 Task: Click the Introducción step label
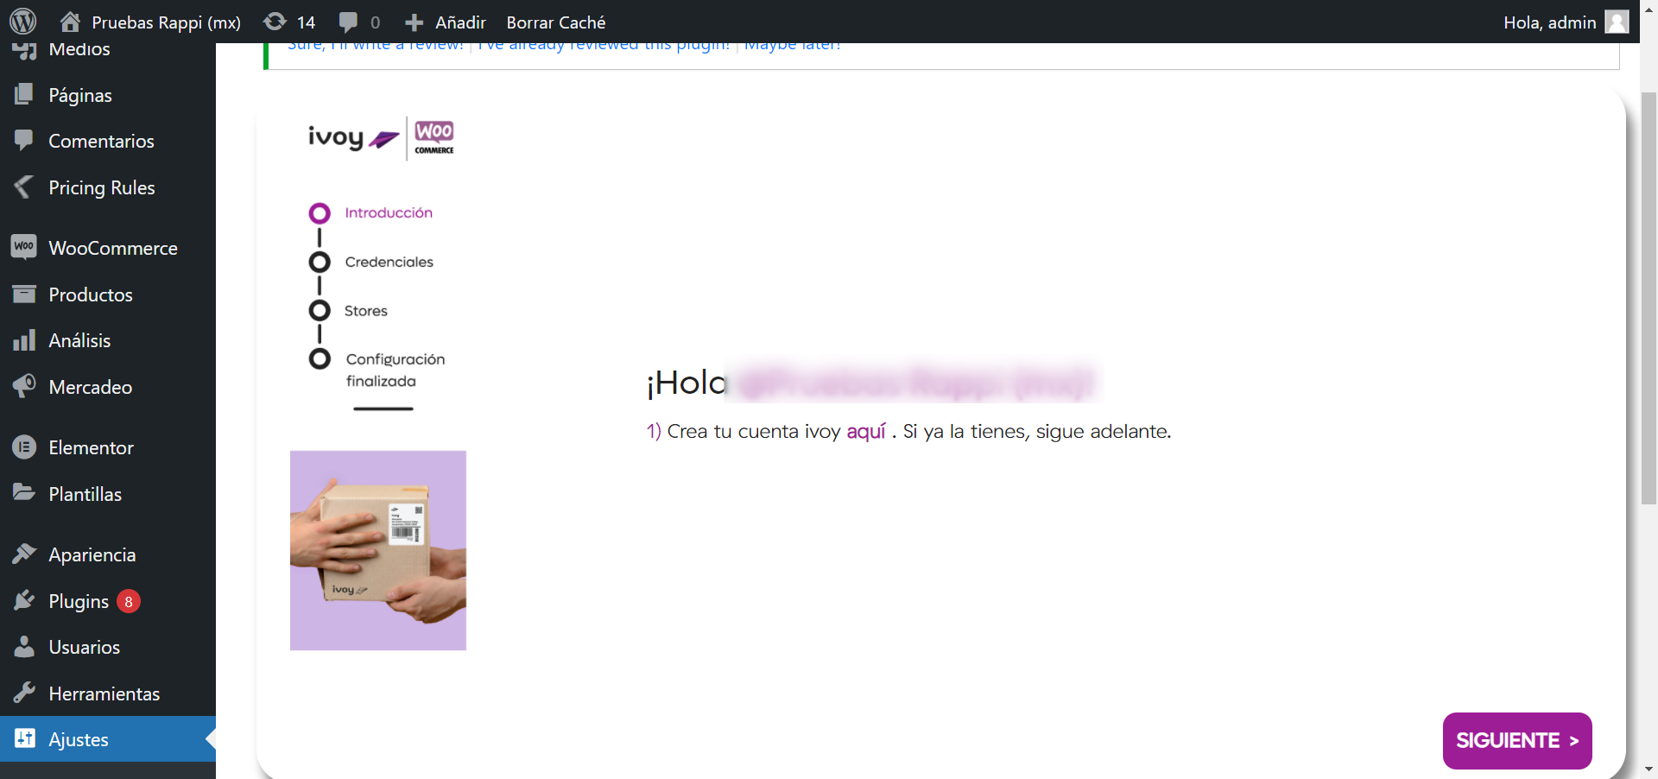389,212
